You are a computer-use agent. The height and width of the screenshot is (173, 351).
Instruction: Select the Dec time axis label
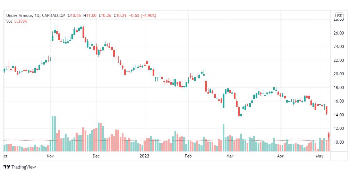(96, 156)
